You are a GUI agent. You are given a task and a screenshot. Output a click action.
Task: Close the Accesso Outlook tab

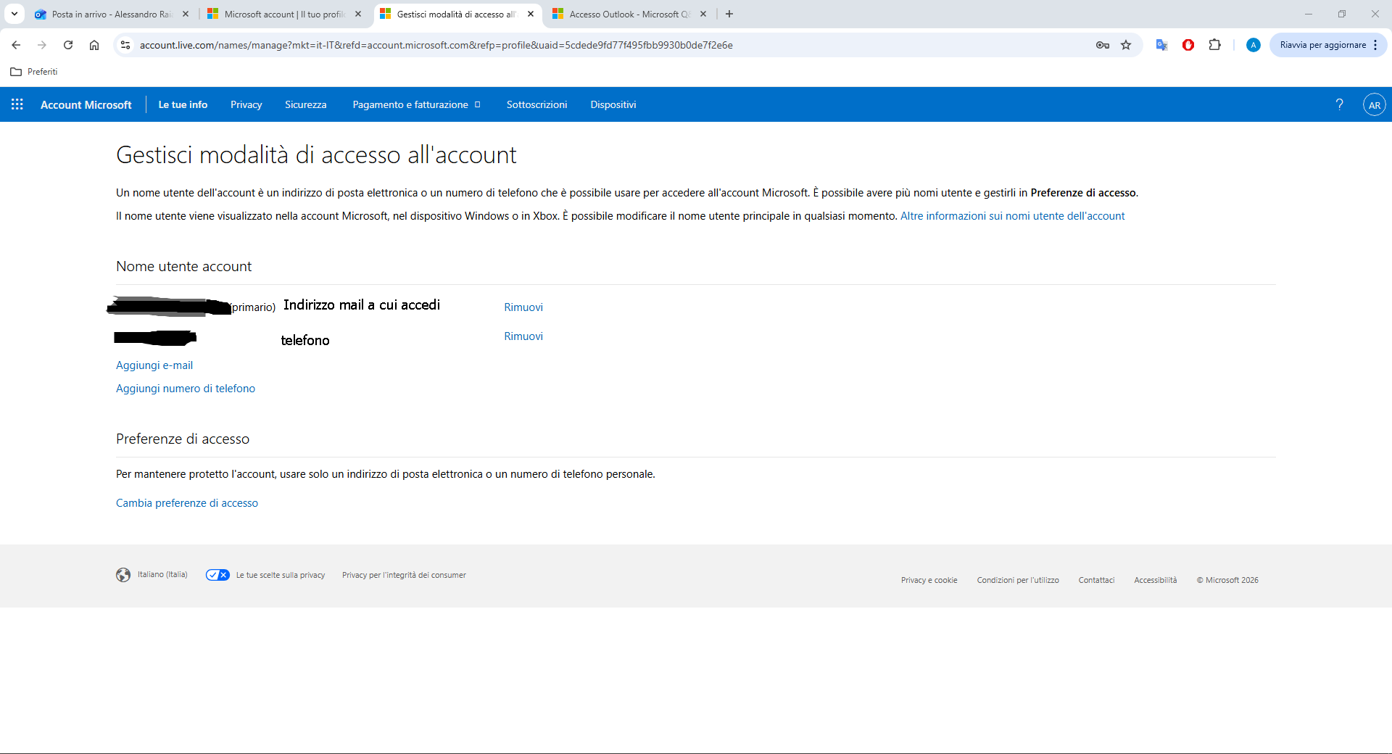(x=703, y=14)
